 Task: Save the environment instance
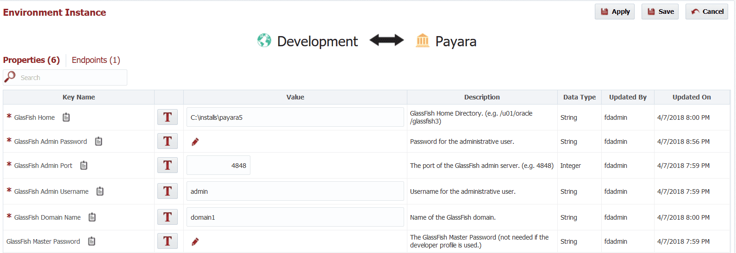[x=660, y=12]
